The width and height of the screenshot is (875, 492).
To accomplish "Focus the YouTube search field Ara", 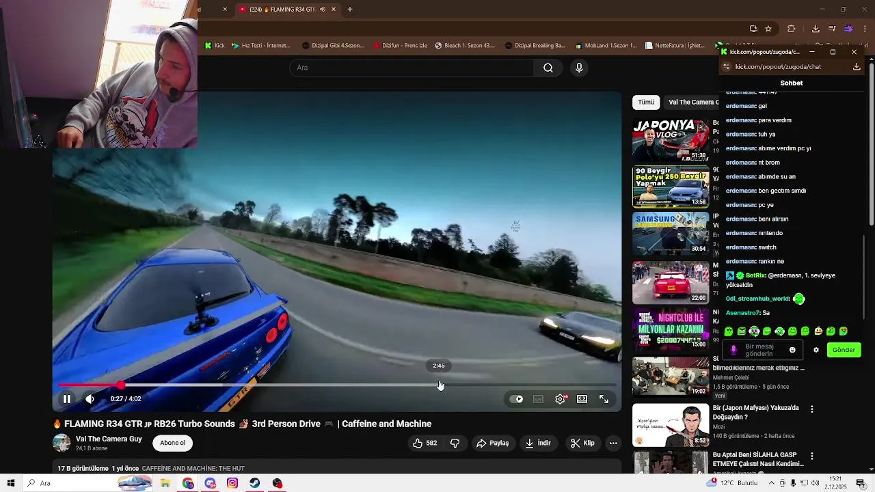I will (x=412, y=68).
